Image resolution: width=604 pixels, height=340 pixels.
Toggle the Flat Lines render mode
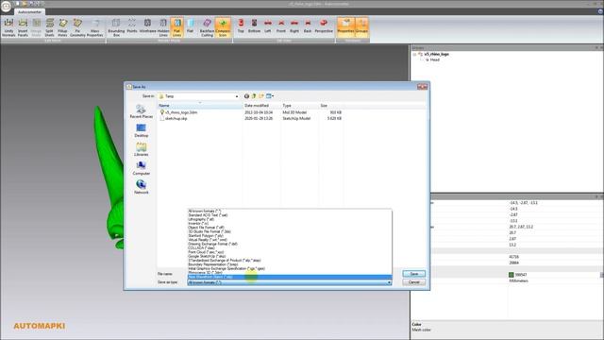click(x=176, y=27)
